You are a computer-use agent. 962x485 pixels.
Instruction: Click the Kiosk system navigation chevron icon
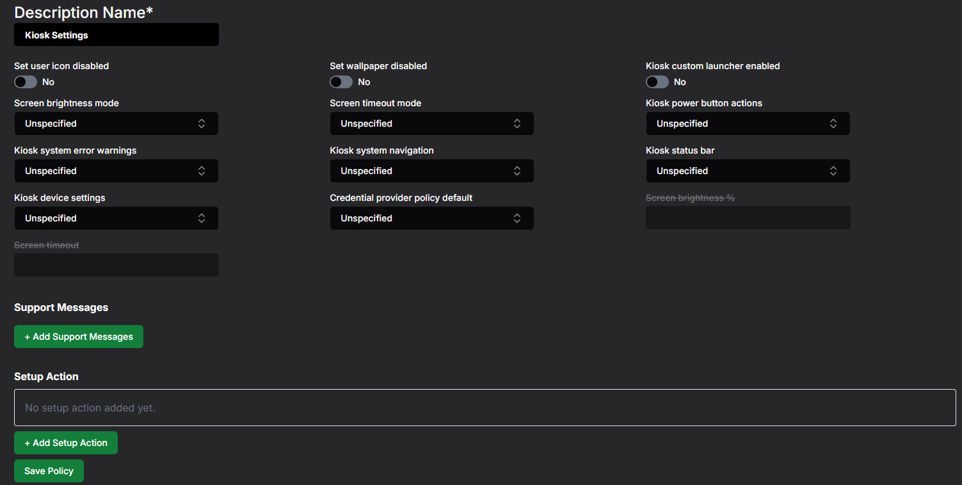click(x=517, y=171)
